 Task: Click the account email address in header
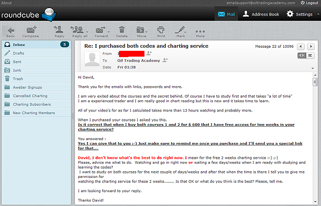(261, 3)
